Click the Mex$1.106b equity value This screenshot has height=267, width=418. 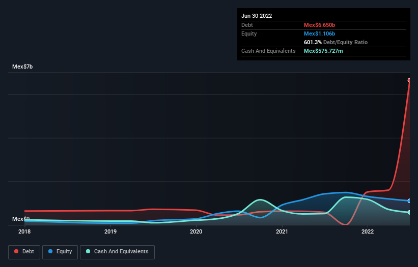click(x=319, y=34)
